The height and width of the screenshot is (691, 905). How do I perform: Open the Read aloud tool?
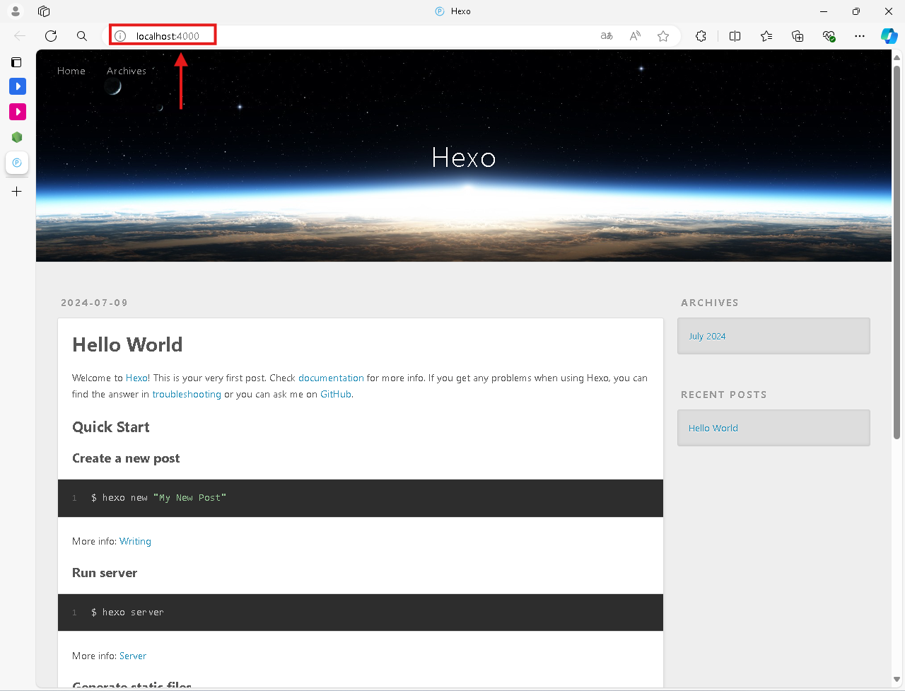pos(635,36)
